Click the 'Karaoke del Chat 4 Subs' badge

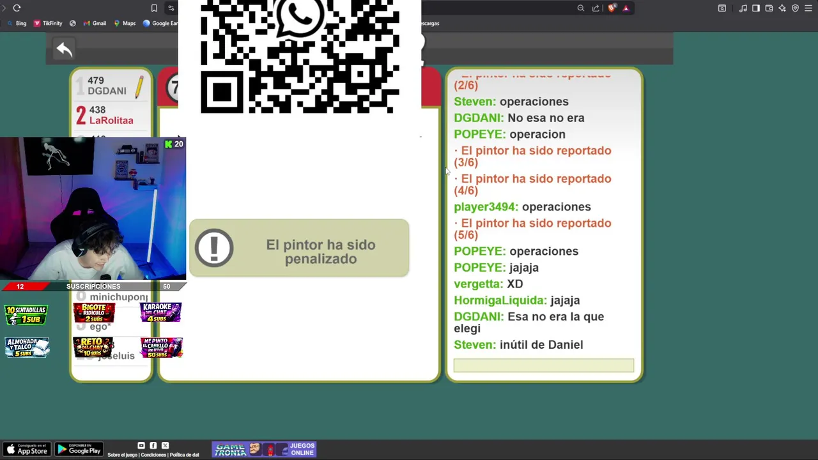(x=161, y=312)
